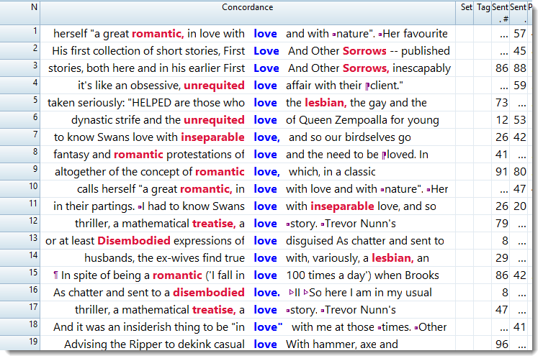This screenshot has height=361, width=543.
Task: Click right context 'and so our birdselves go'
Action: 350,137
